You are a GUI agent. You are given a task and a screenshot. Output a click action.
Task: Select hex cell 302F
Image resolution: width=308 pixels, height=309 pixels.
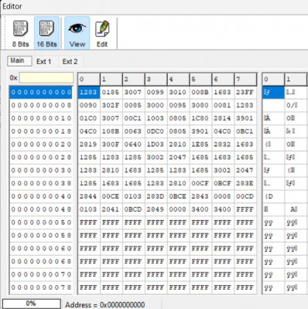(111, 105)
